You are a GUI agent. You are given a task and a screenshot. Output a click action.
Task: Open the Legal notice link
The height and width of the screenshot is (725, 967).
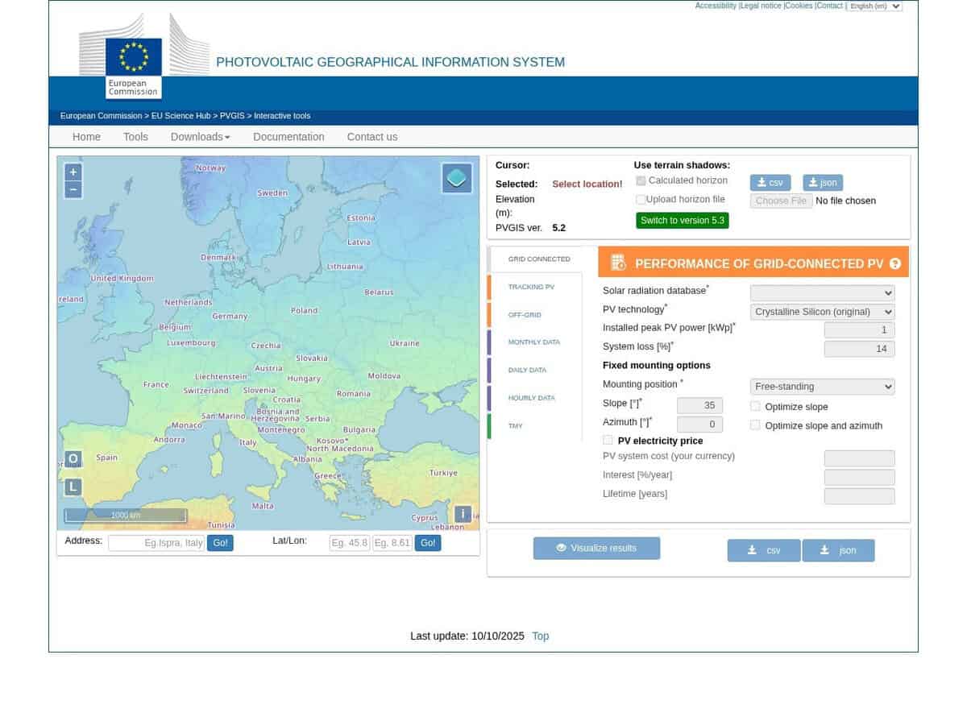(761, 6)
